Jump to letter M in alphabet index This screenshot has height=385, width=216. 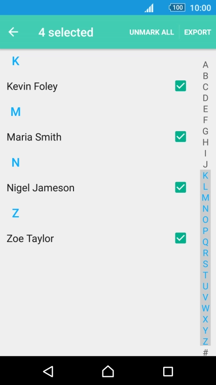click(205, 198)
